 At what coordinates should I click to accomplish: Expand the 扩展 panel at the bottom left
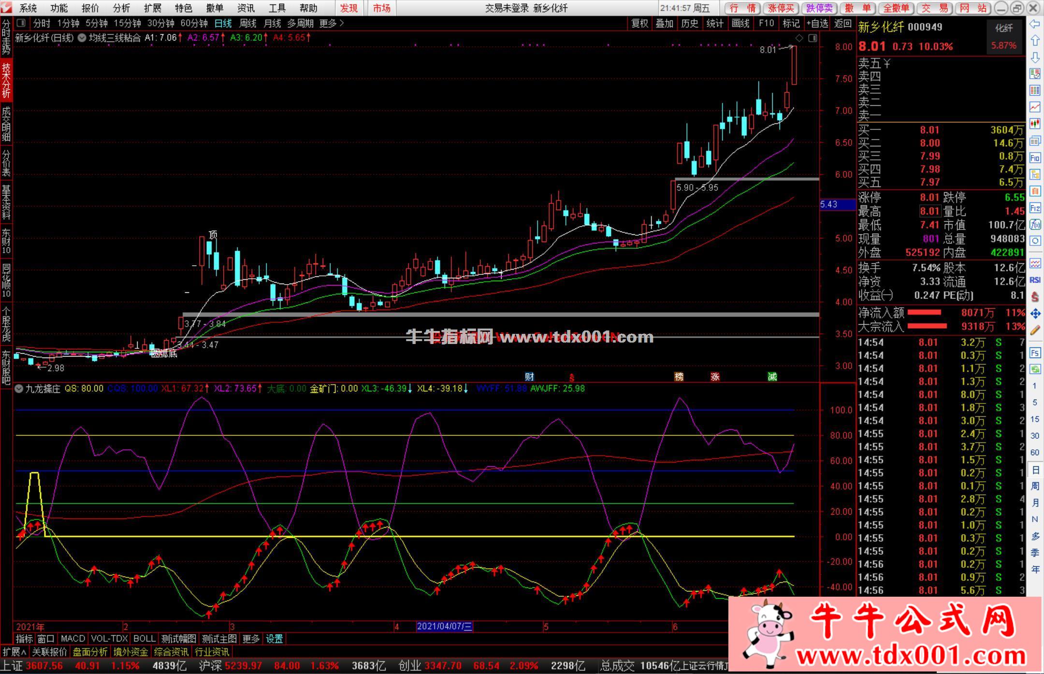point(14,652)
